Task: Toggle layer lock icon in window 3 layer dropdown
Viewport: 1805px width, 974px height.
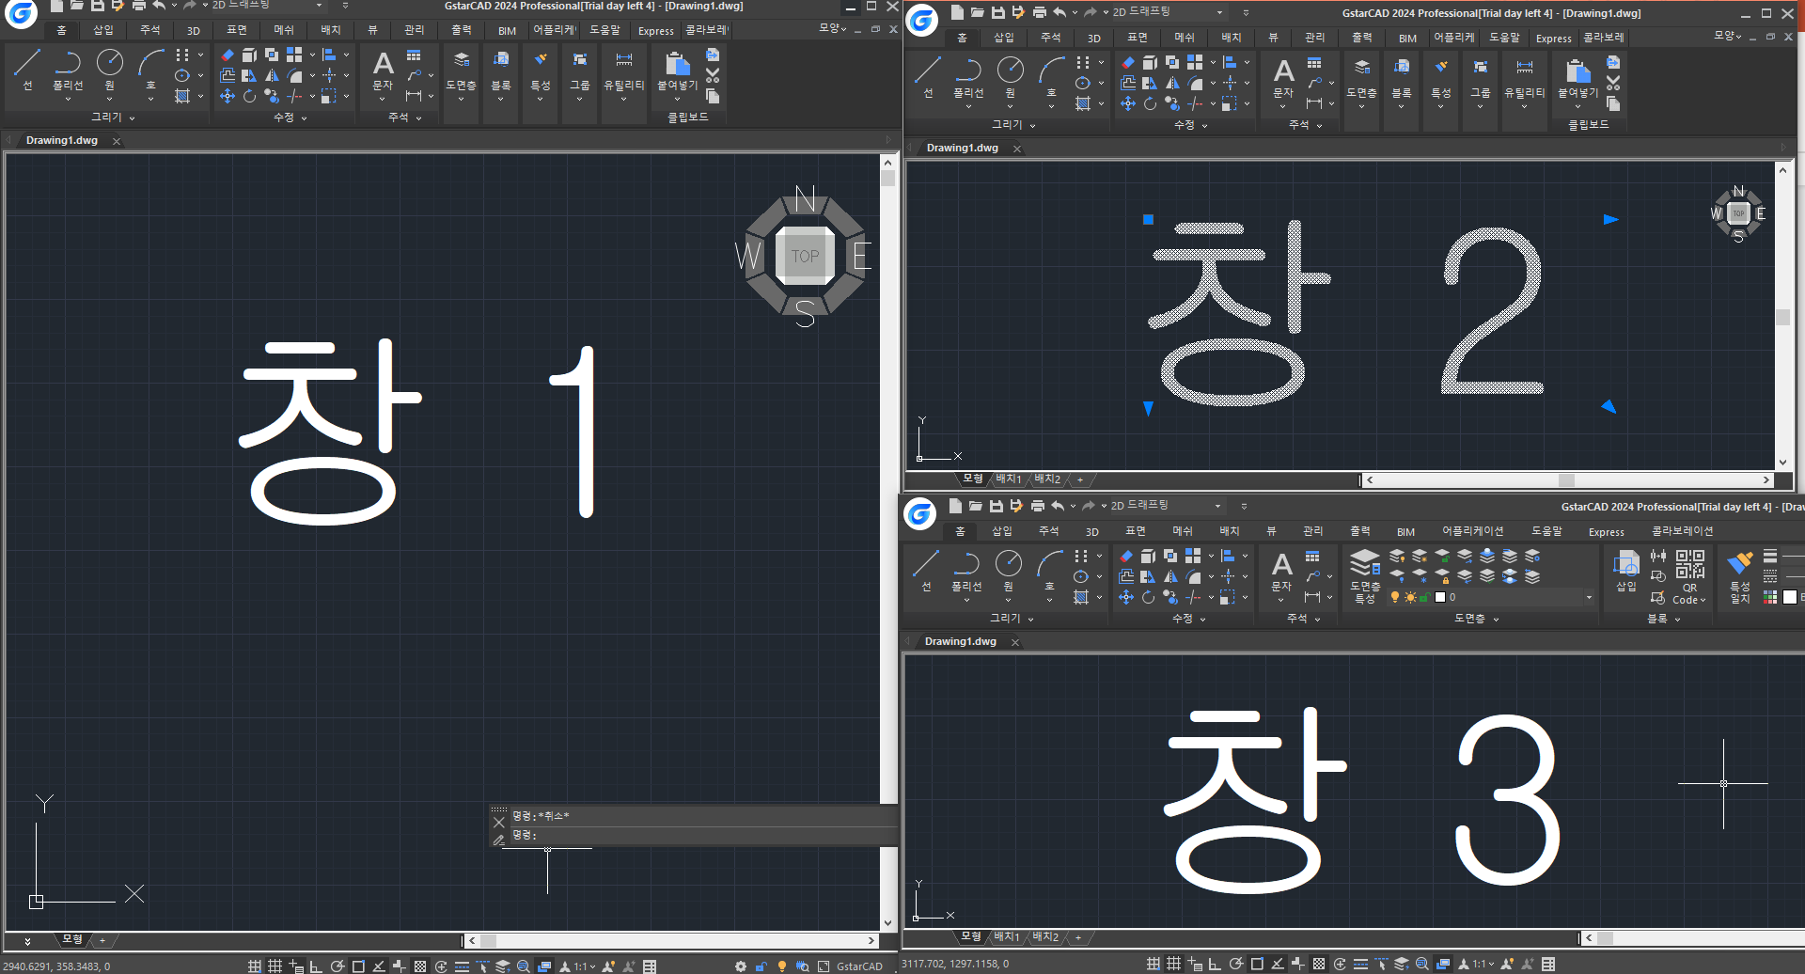Action: [x=1425, y=597]
